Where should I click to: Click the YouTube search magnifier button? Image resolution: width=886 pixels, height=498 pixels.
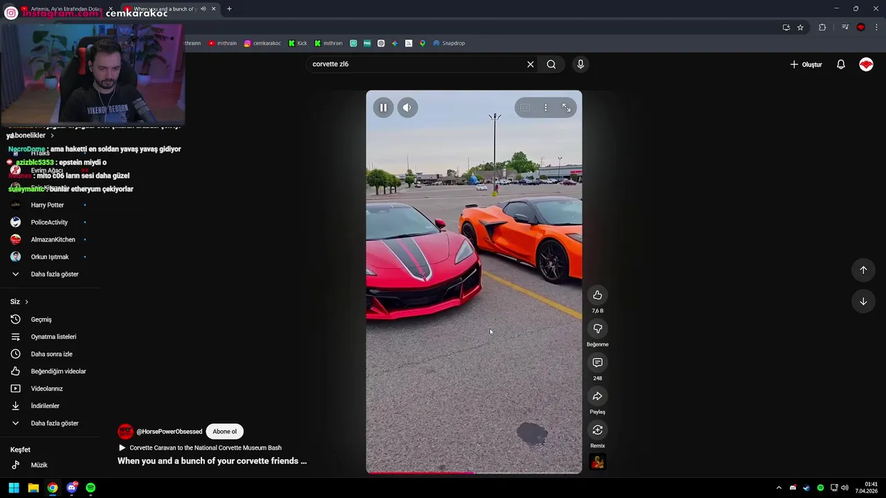[551, 64]
